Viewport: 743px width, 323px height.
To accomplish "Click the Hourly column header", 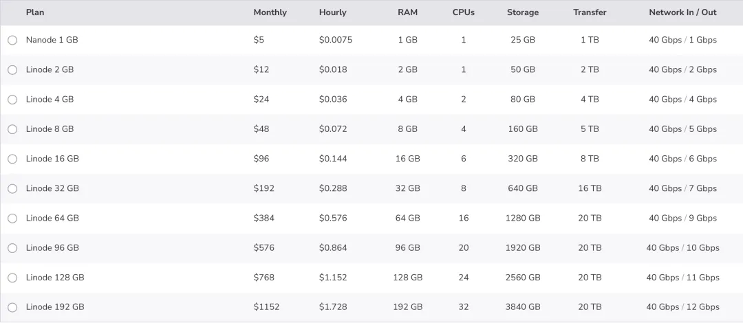I will pyautogui.click(x=333, y=12).
